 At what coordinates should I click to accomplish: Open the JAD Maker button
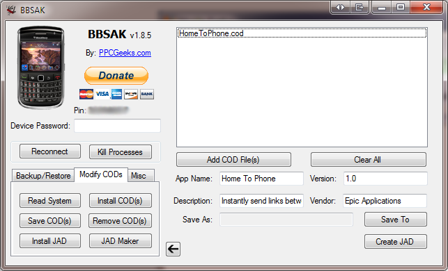121,241
